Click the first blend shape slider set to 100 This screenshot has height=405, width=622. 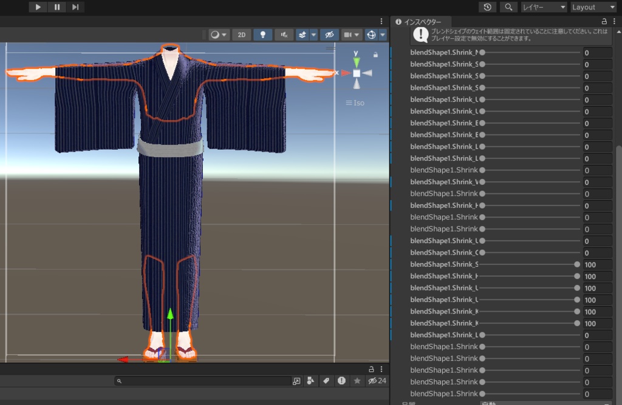[x=577, y=264]
